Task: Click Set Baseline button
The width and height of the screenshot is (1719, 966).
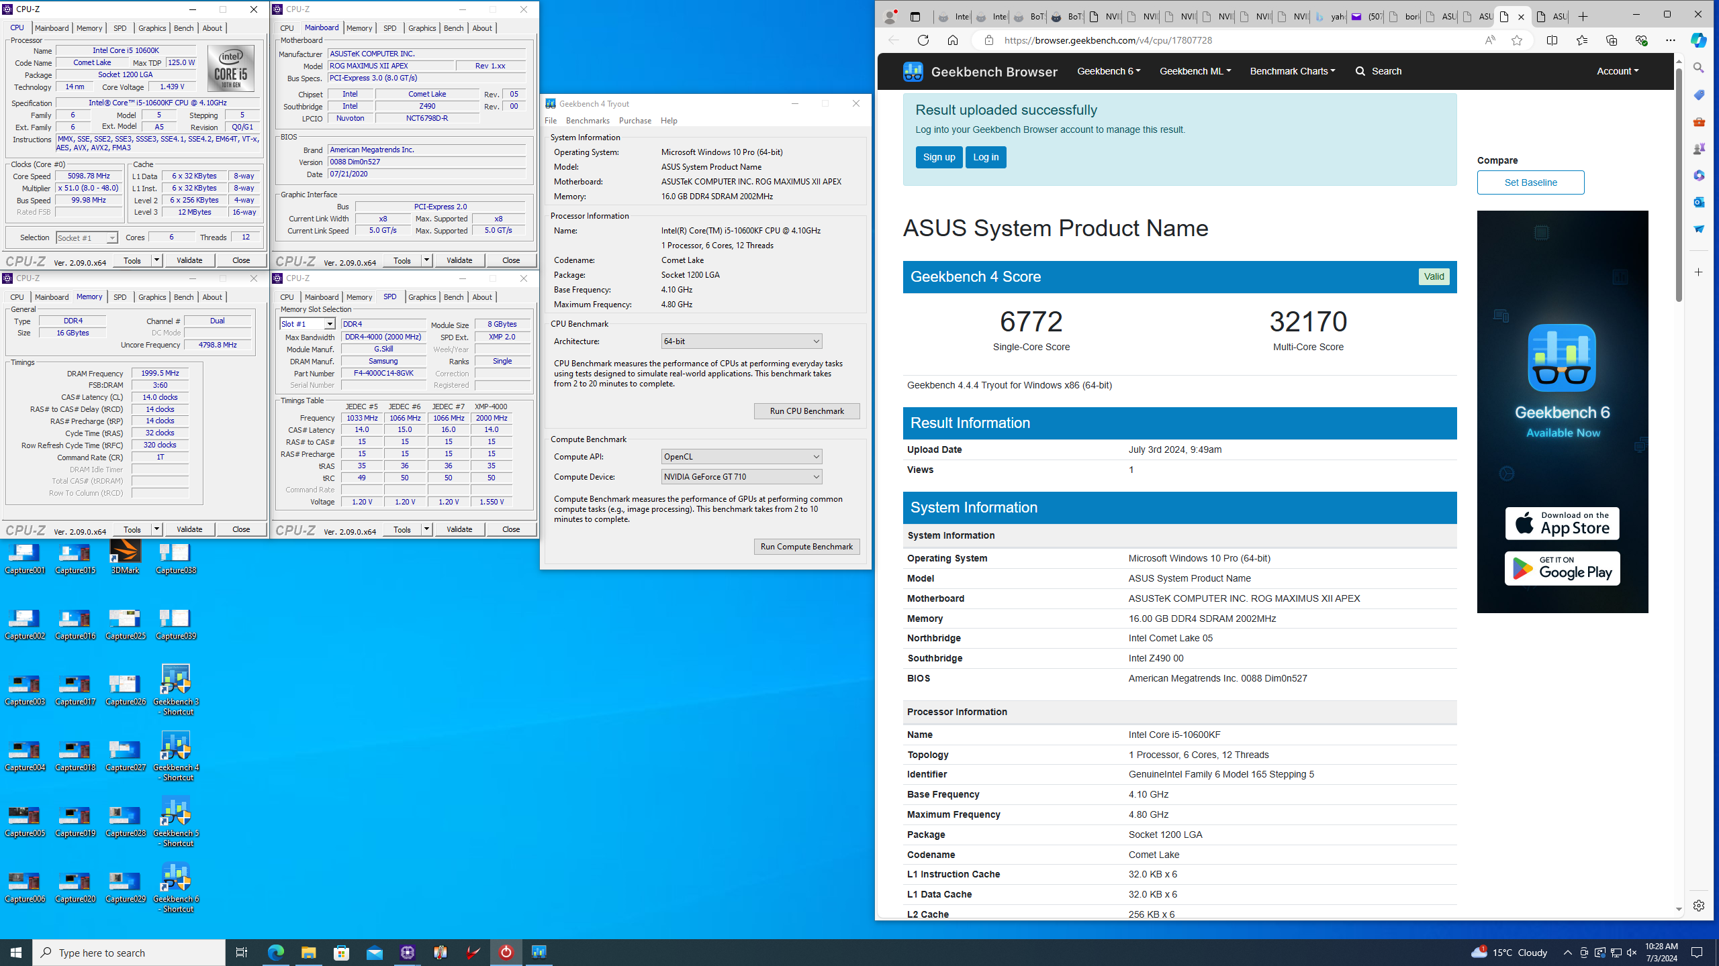Action: coord(1530,182)
